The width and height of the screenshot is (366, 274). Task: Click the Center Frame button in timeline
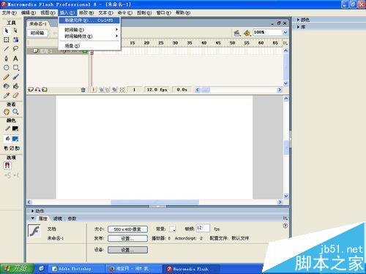[93, 90]
